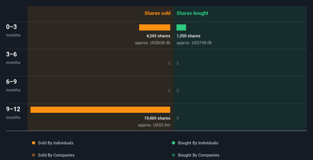Click the Sold By Individuals legend text
The height and width of the screenshot is (160, 313).
56,143
